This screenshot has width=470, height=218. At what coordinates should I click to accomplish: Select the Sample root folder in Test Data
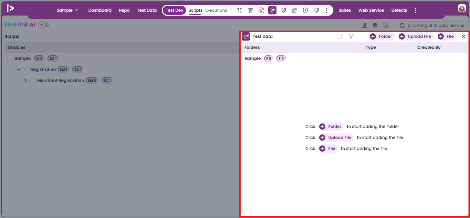point(252,58)
